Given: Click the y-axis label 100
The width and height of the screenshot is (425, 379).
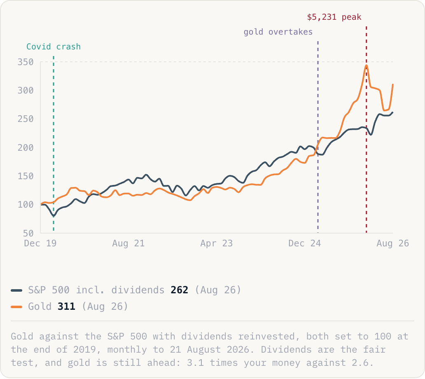Looking at the screenshot, I should pos(26,205).
